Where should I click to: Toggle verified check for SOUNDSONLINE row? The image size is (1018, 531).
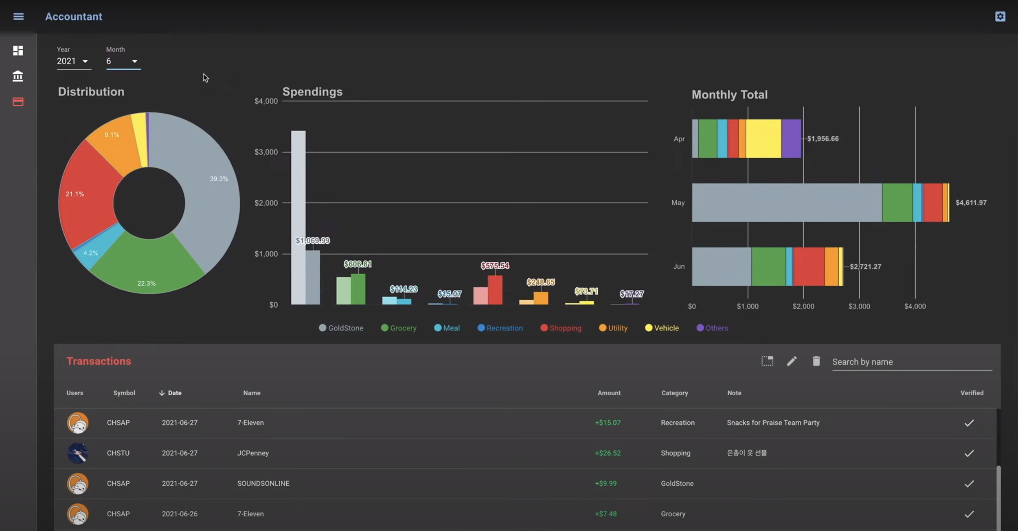click(x=969, y=484)
